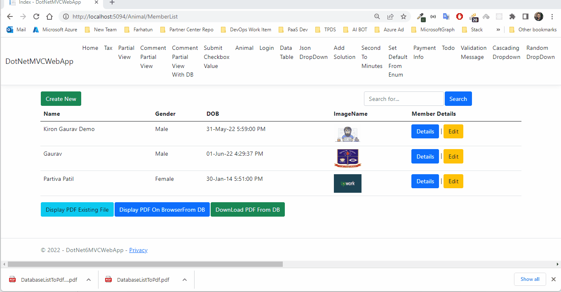Open Chrome three-dot menu
561x292 pixels.
[x=552, y=16]
